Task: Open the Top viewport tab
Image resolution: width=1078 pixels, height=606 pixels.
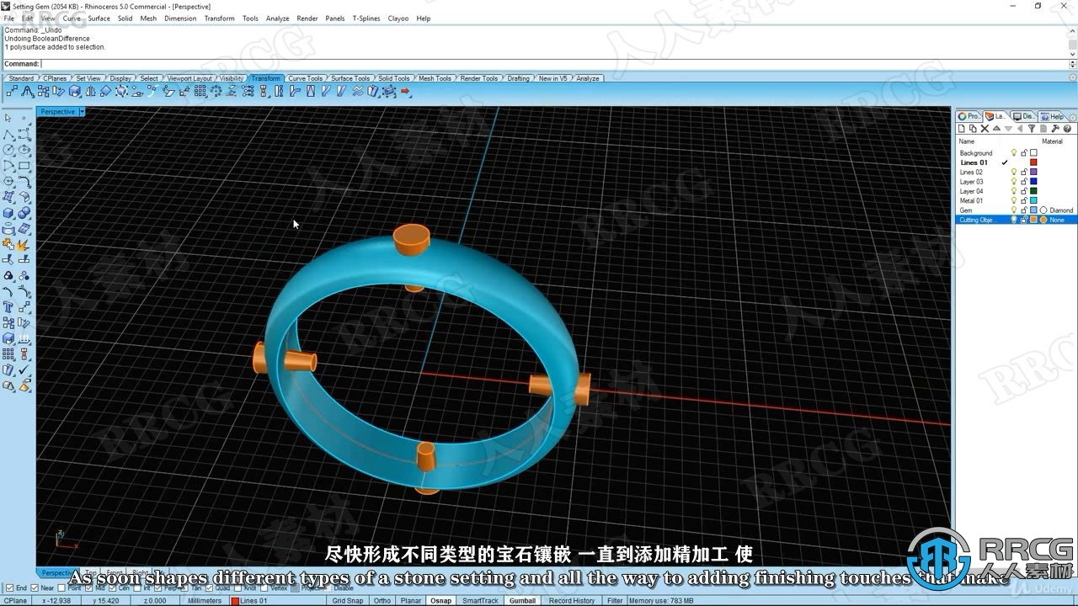Action: tap(91, 573)
